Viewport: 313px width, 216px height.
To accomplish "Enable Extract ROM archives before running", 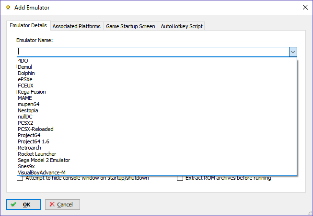I will point(180,178).
